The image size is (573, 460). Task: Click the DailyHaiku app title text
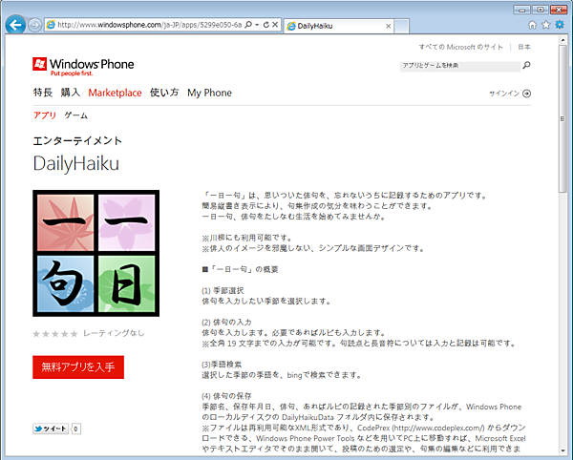[x=76, y=163]
